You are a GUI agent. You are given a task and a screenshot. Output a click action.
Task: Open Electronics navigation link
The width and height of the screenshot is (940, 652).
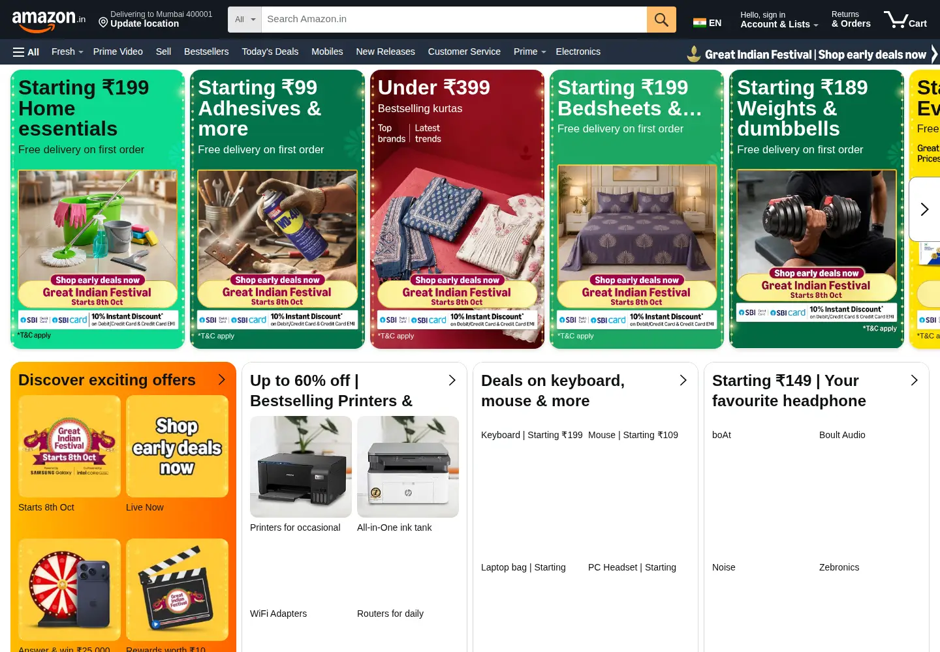(578, 52)
